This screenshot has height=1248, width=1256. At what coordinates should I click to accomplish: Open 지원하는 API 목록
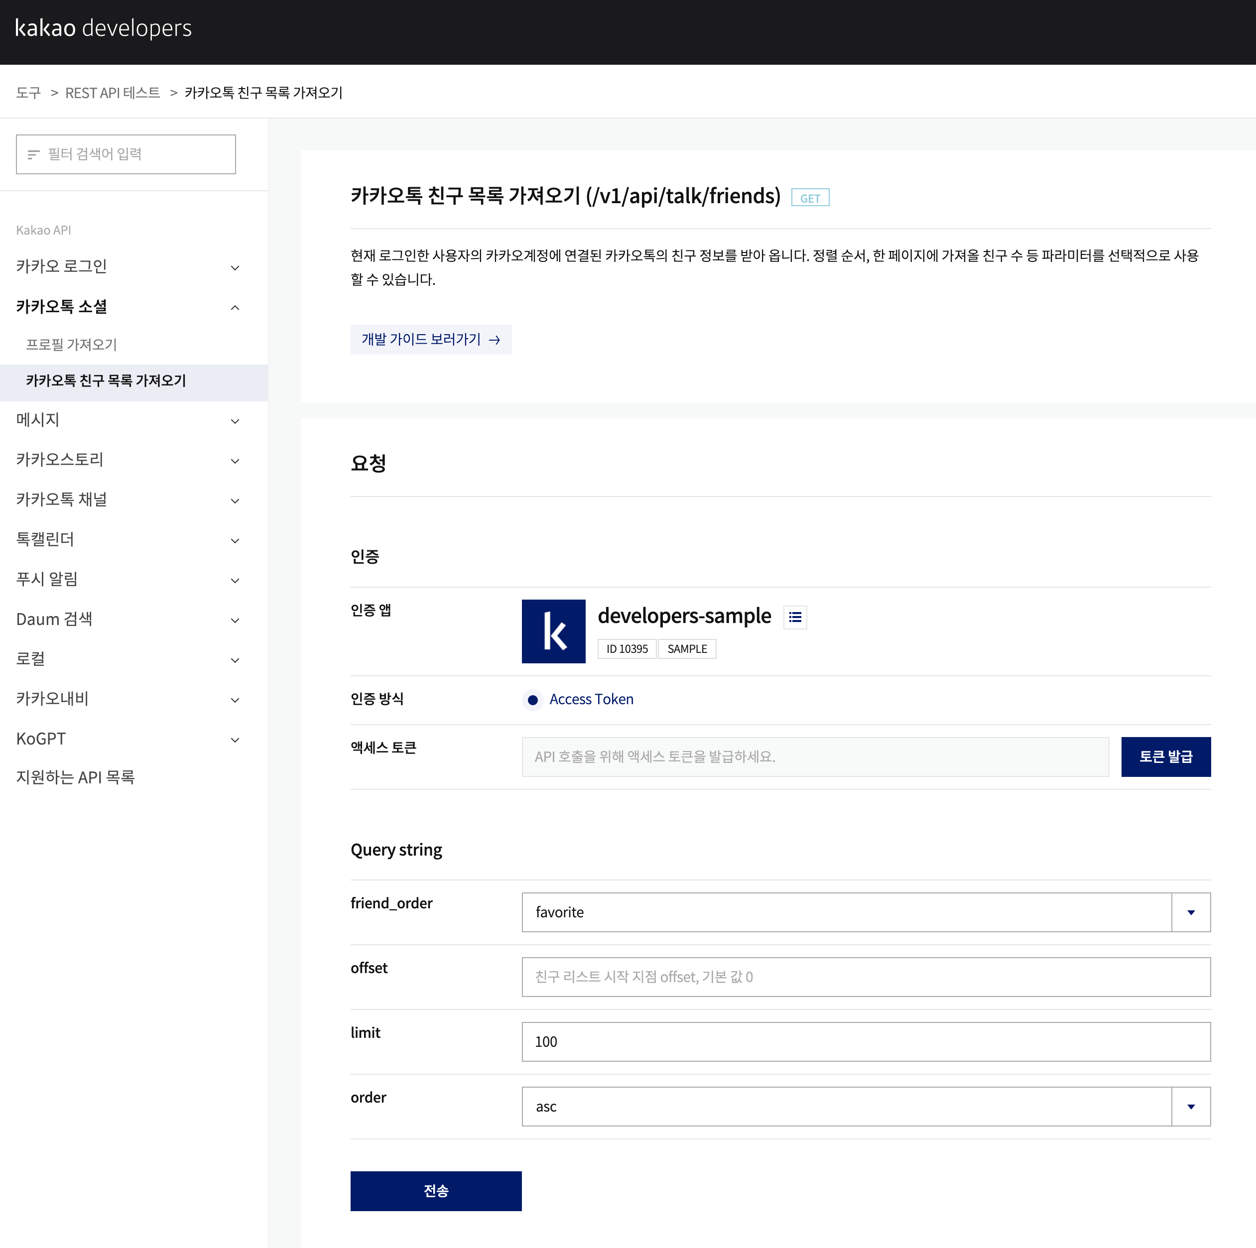point(75,777)
